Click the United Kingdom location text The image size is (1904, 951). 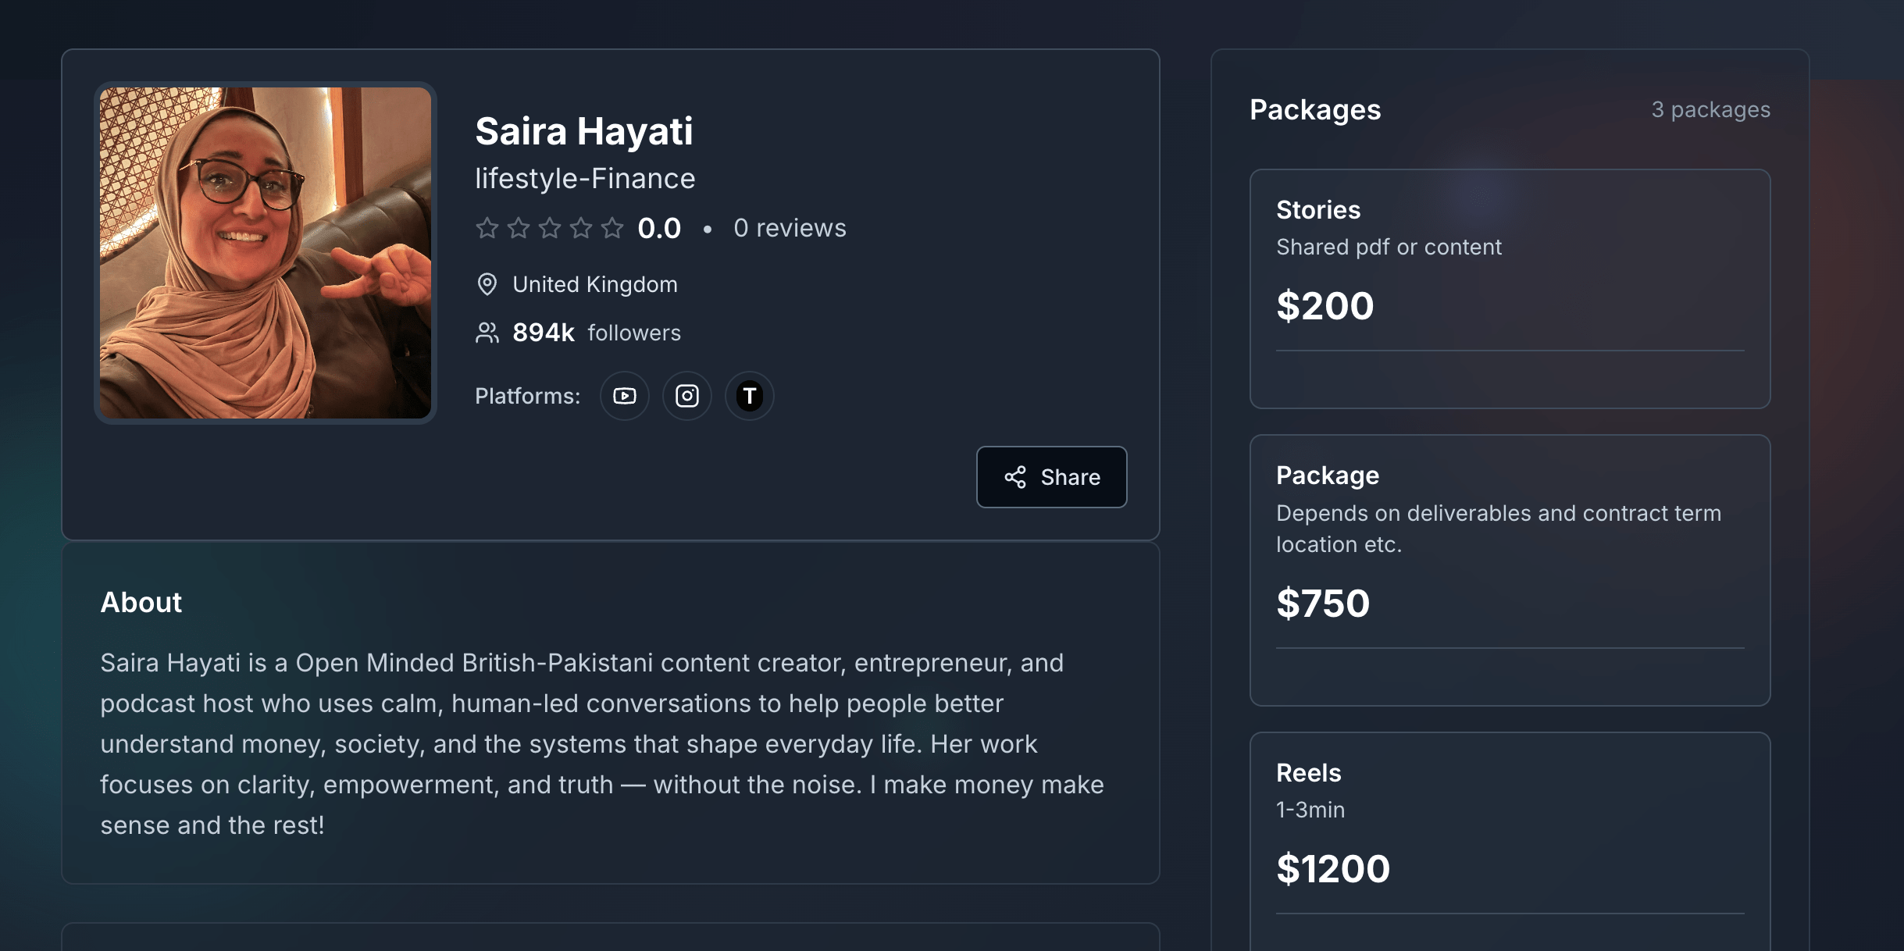594,284
